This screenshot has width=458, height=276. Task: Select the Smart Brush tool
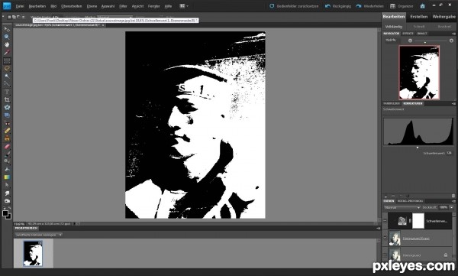pos(7,161)
